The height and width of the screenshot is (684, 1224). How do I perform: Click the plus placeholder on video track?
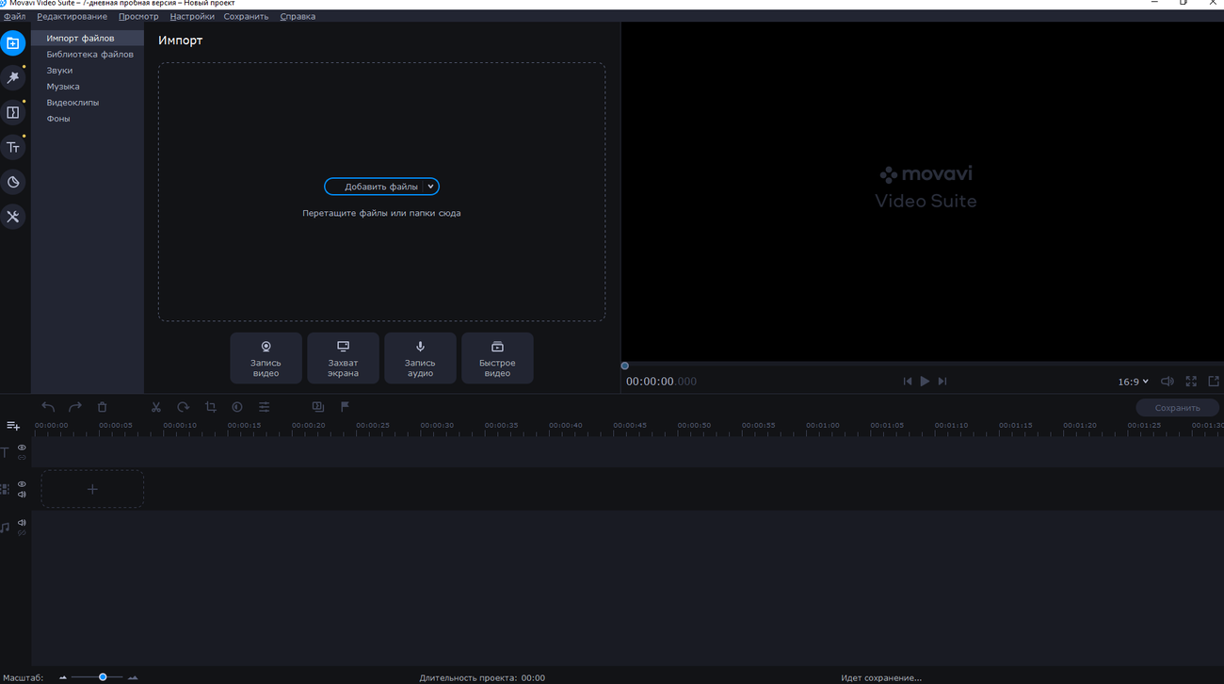[92, 489]
